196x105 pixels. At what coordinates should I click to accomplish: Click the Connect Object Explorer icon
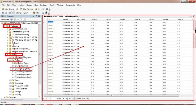coord(11,20)
